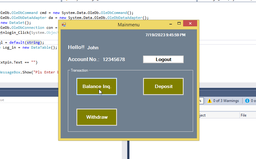Viewport: 256px width, 159px height.
Task: Click the user name John label
Action: coord(93,48)
